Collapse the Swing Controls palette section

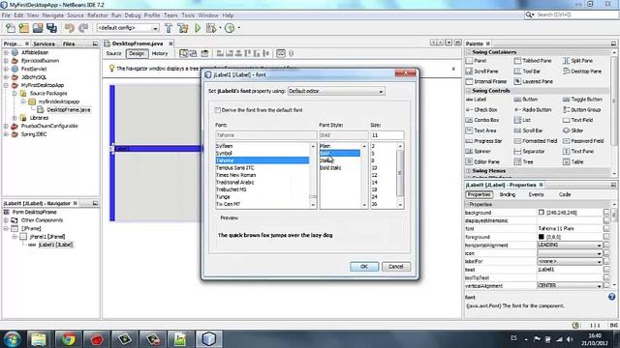469,91
